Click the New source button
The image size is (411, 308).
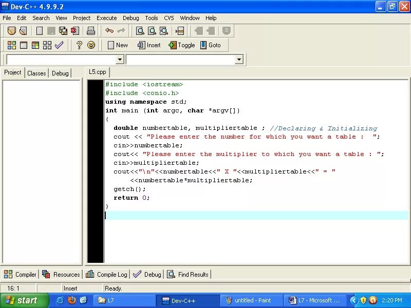click(x=117, y=45)
